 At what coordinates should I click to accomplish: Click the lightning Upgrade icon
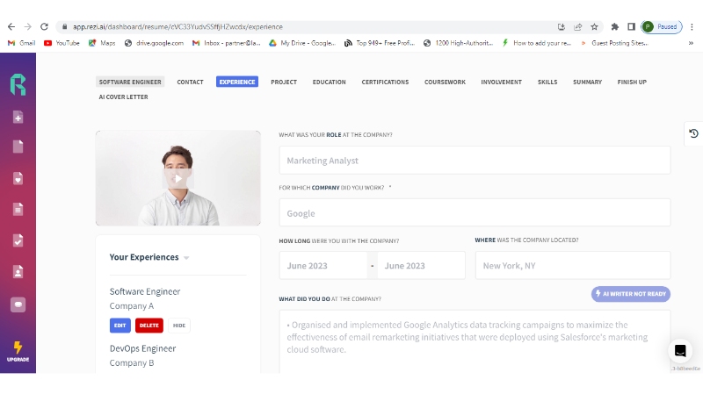coord(18,350)
